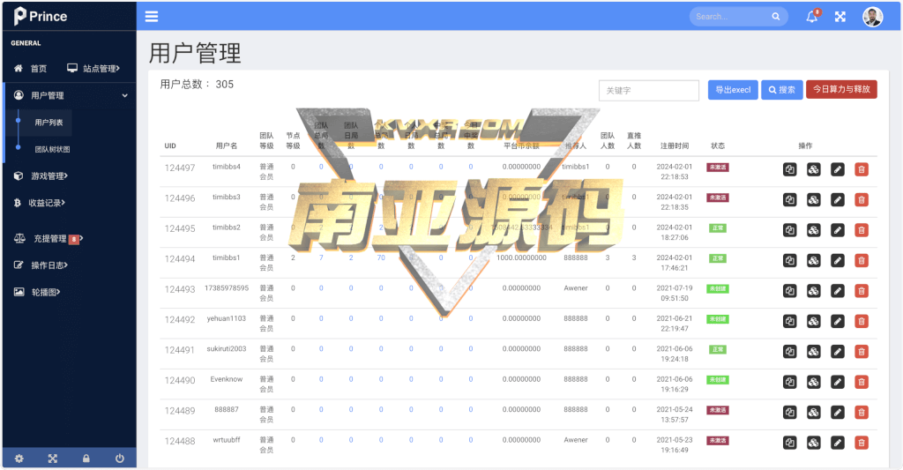Expand the 充提管理 menu
The image size is (903, 470).
49,238
